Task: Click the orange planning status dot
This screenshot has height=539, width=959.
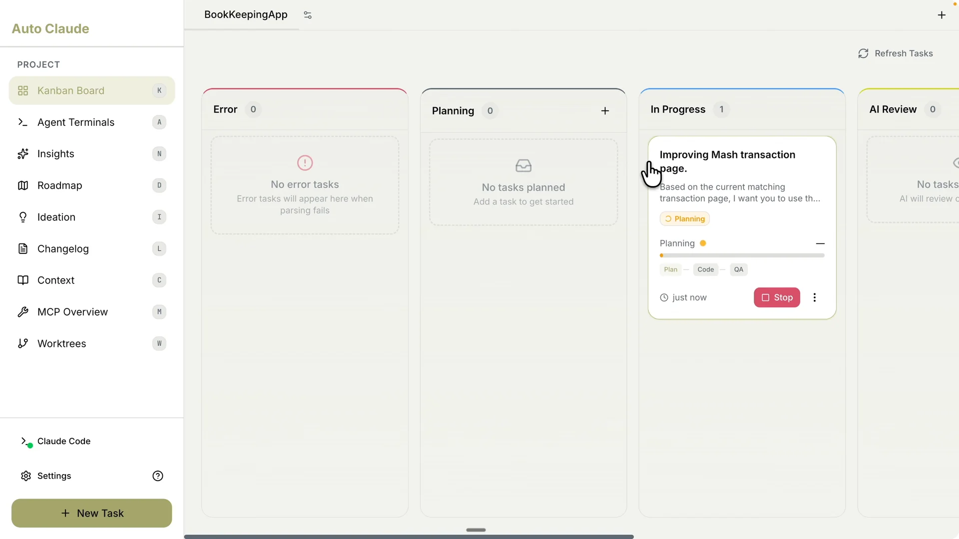Action: click(x=703, y=244)
